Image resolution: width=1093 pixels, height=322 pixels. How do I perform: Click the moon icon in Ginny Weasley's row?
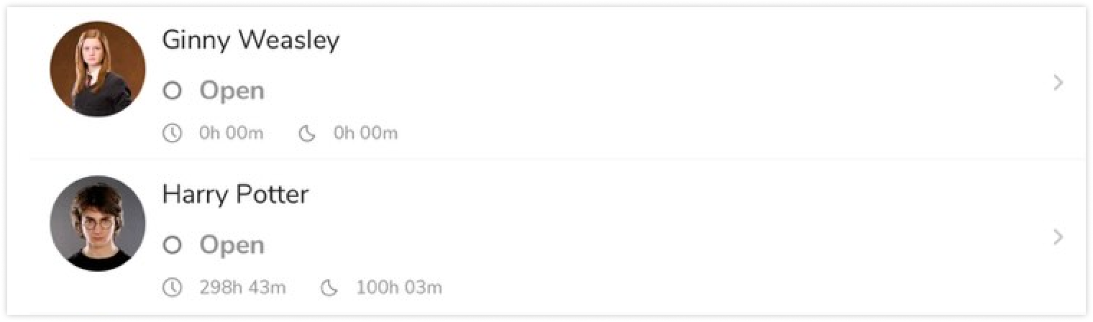coord(307,134)
